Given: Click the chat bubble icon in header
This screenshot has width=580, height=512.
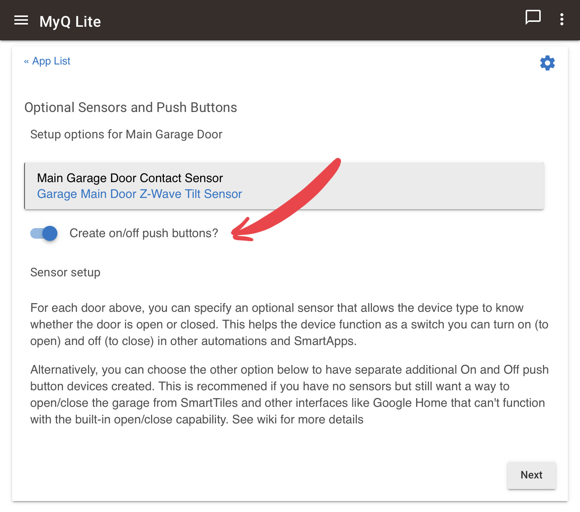Looking at the screenshot, I should tap(533, 17).
